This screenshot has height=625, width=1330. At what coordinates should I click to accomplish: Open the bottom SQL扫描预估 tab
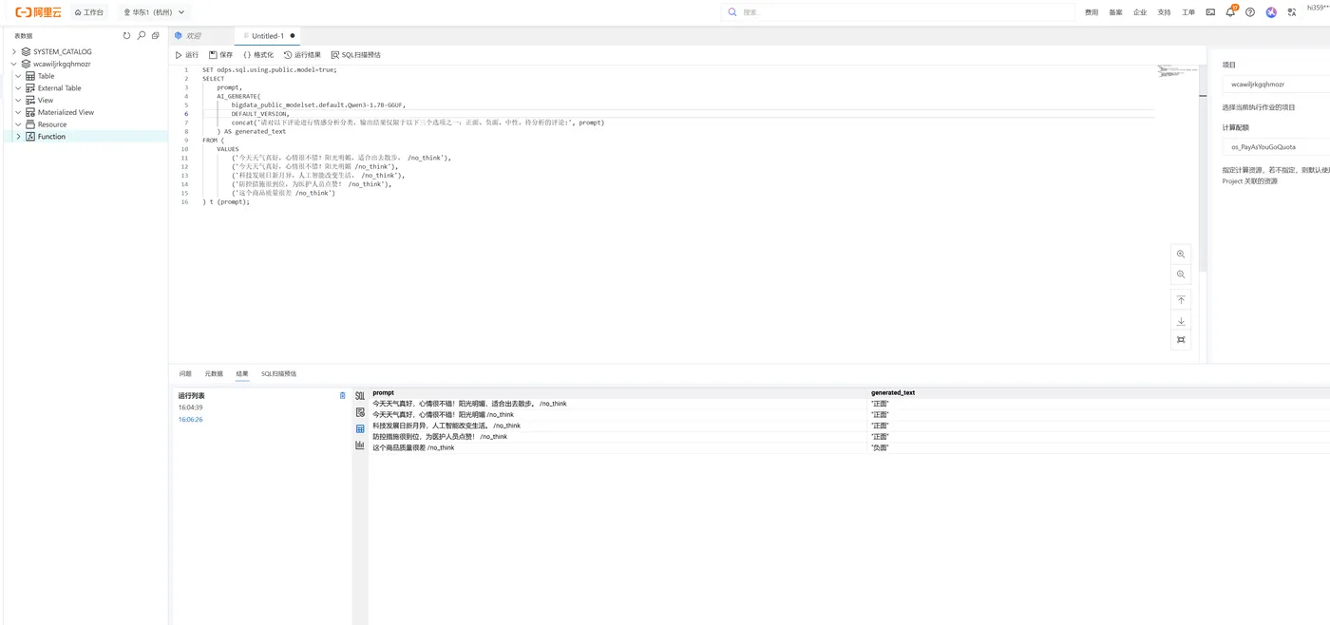pyautogui.click(x=278, y=374)
